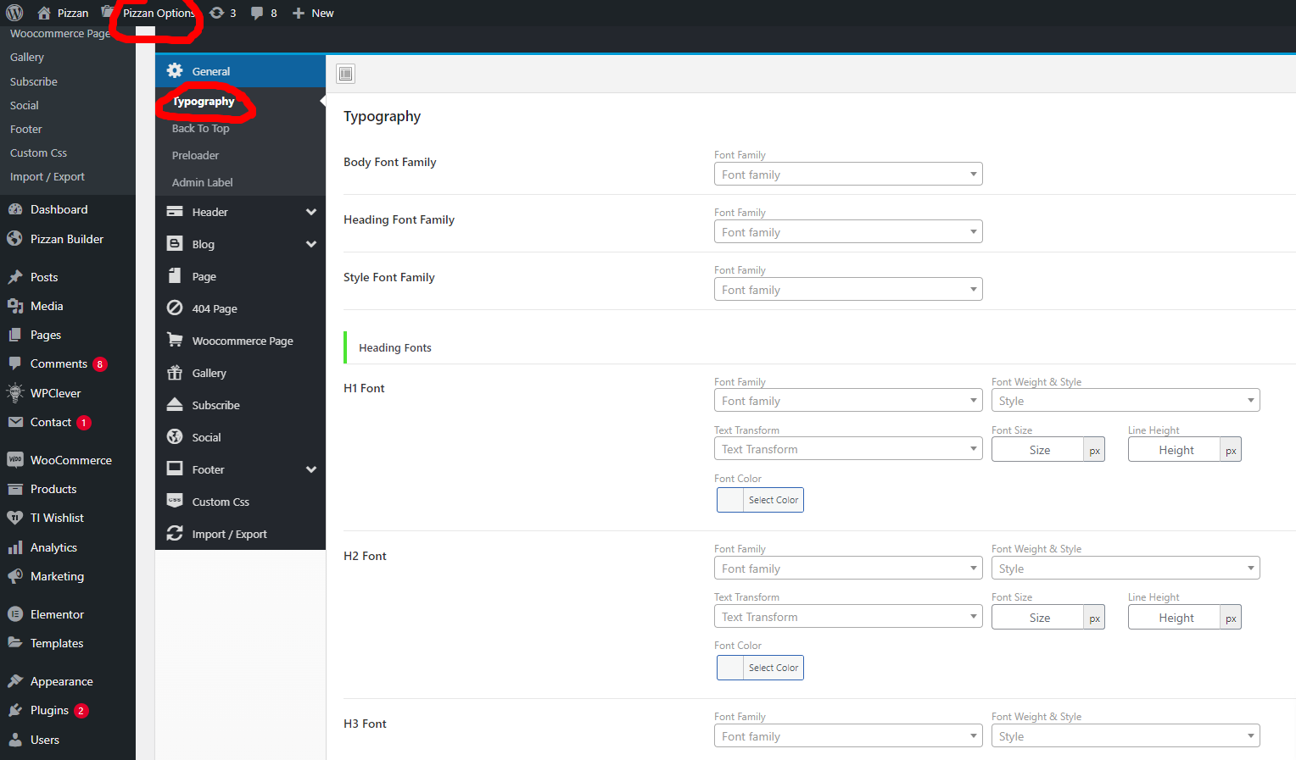Screen dimensions: 1296x760
Task: Open H1 Font Weight & Style dropdown
Action: (1126, 400)
